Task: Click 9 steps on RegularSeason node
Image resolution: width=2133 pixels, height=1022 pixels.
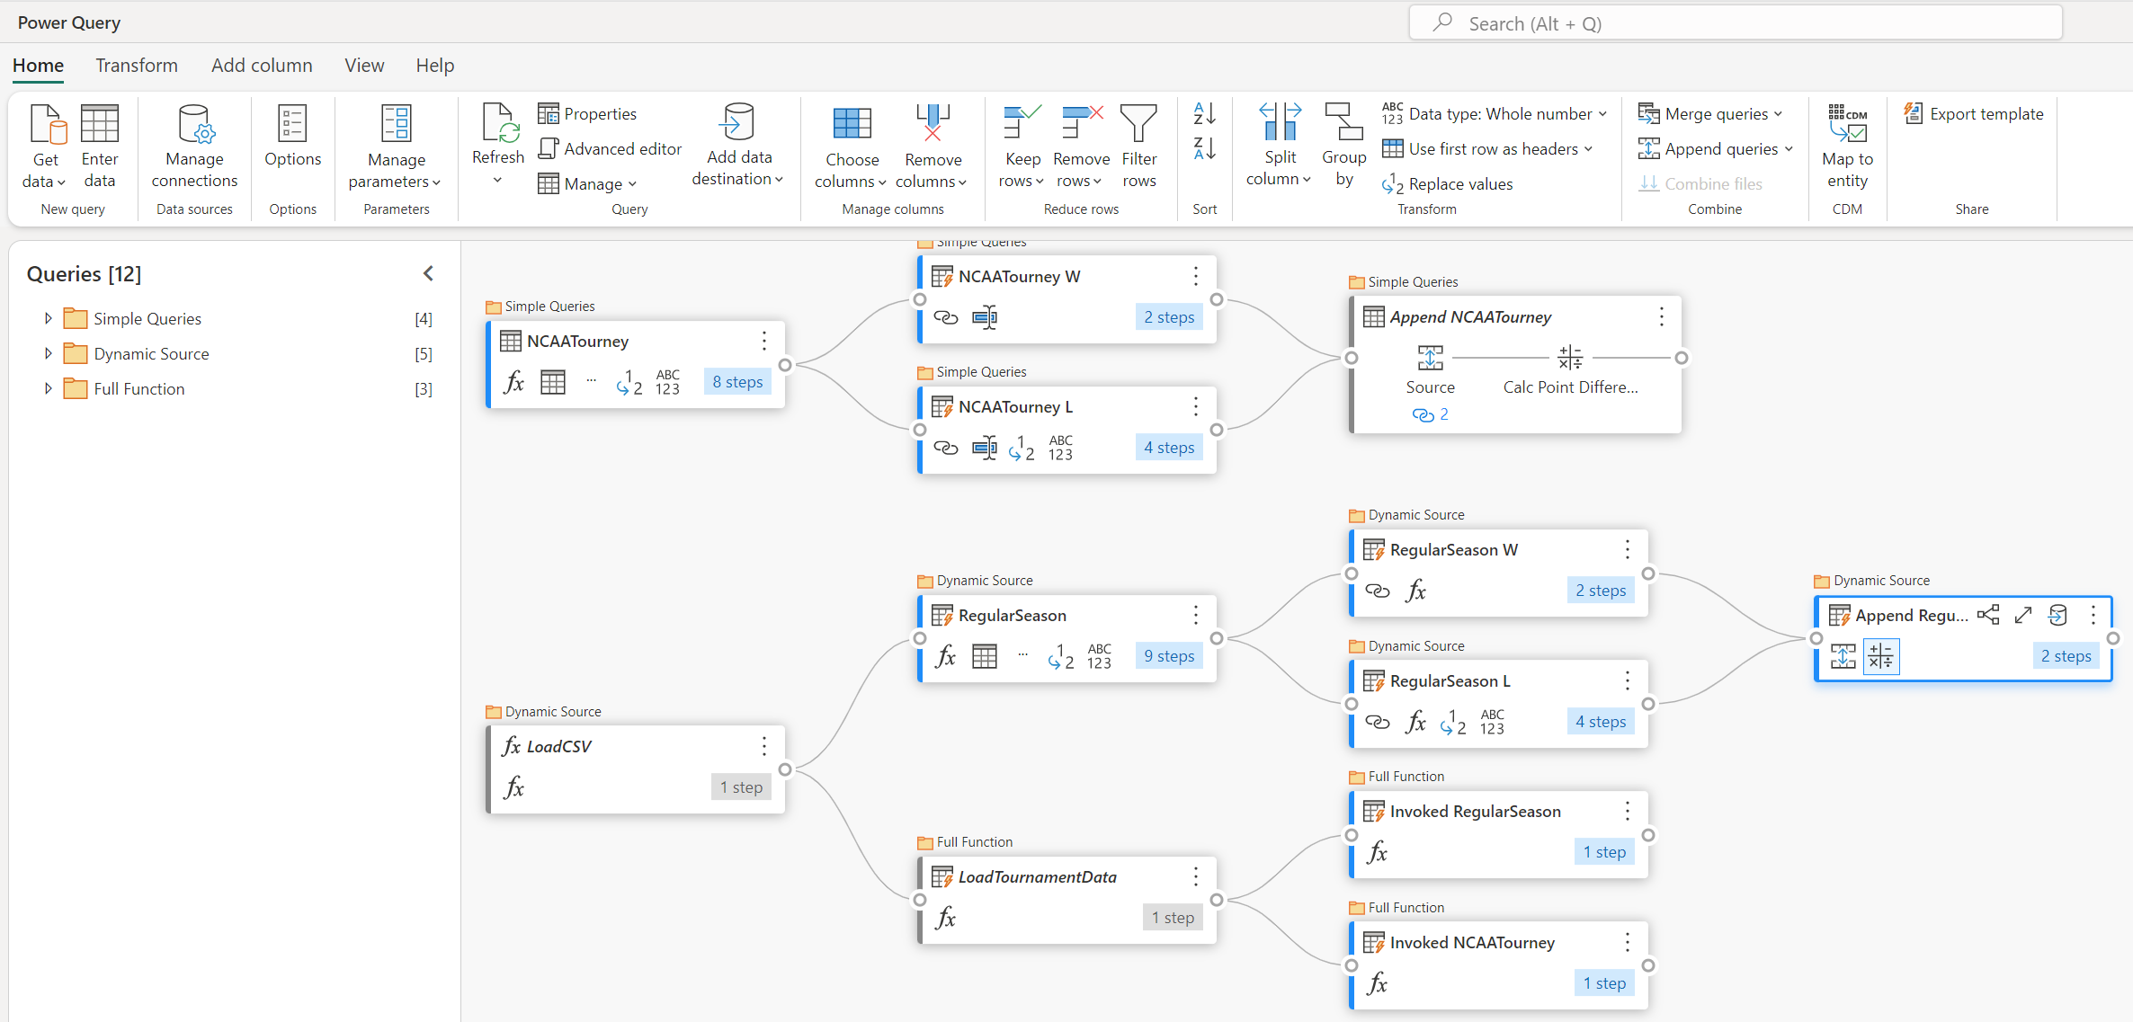Action: pyautogui.click(x=1169, y=655)
